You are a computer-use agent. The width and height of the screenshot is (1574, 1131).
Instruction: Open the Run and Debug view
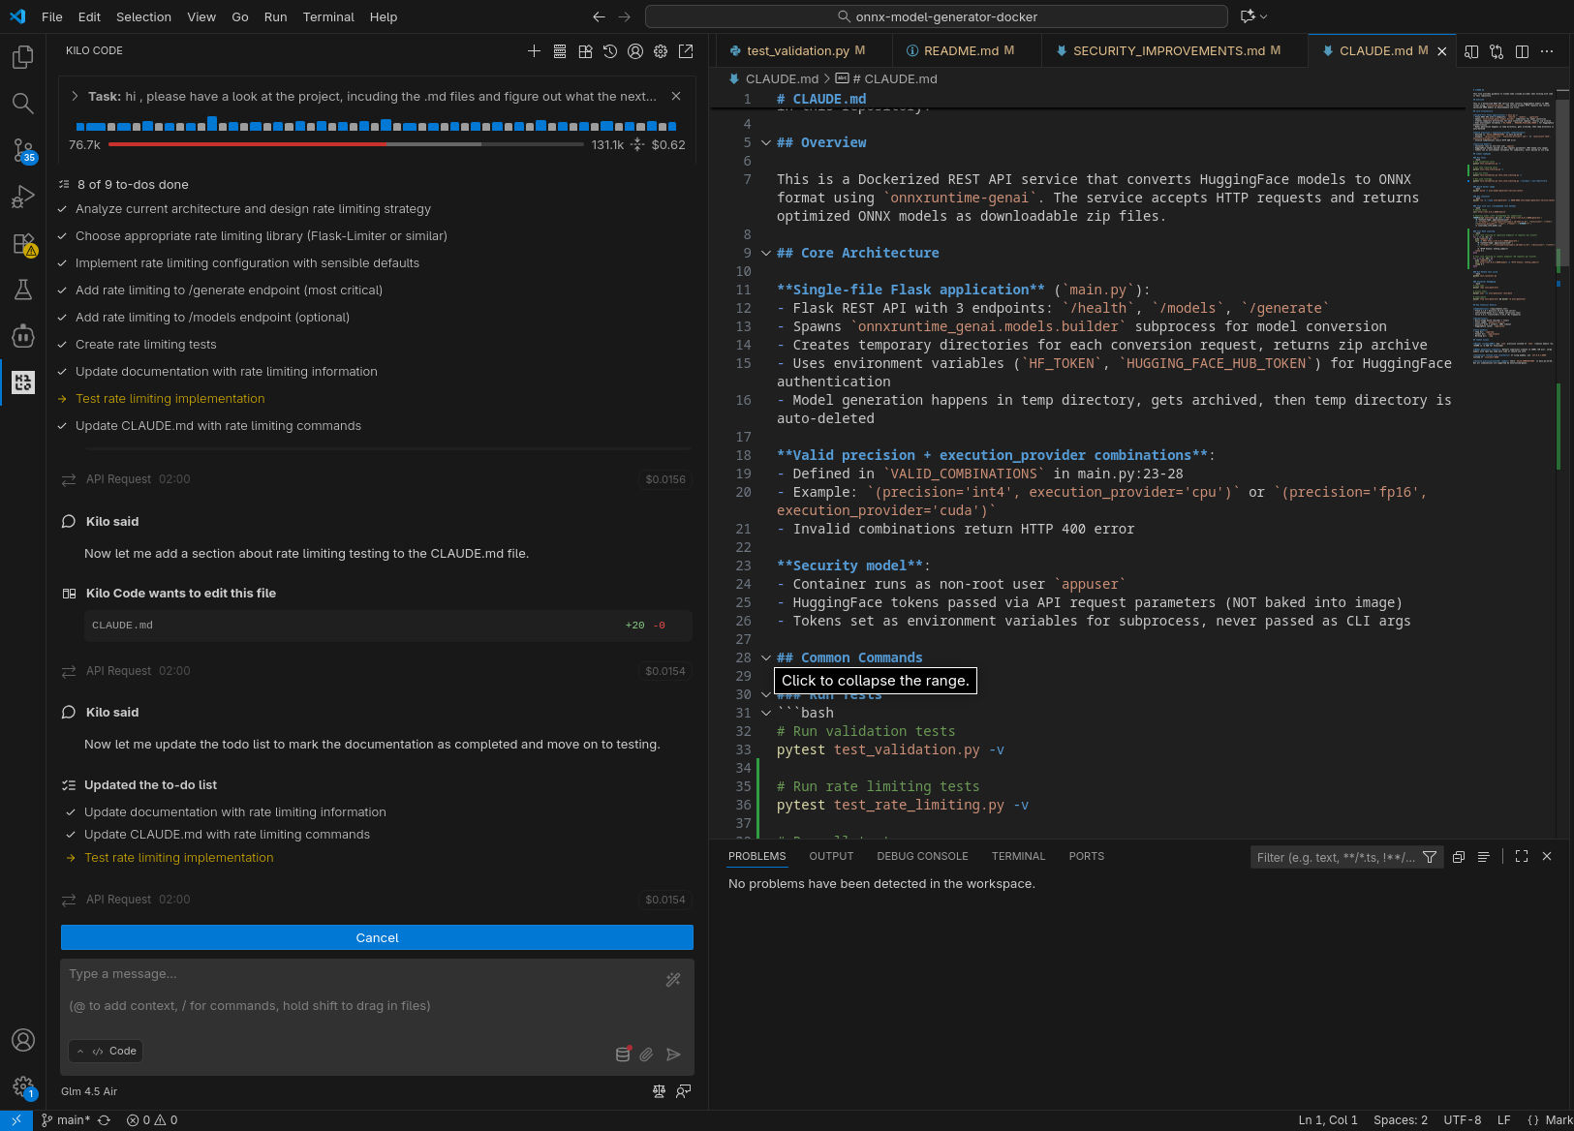(23, 198)
